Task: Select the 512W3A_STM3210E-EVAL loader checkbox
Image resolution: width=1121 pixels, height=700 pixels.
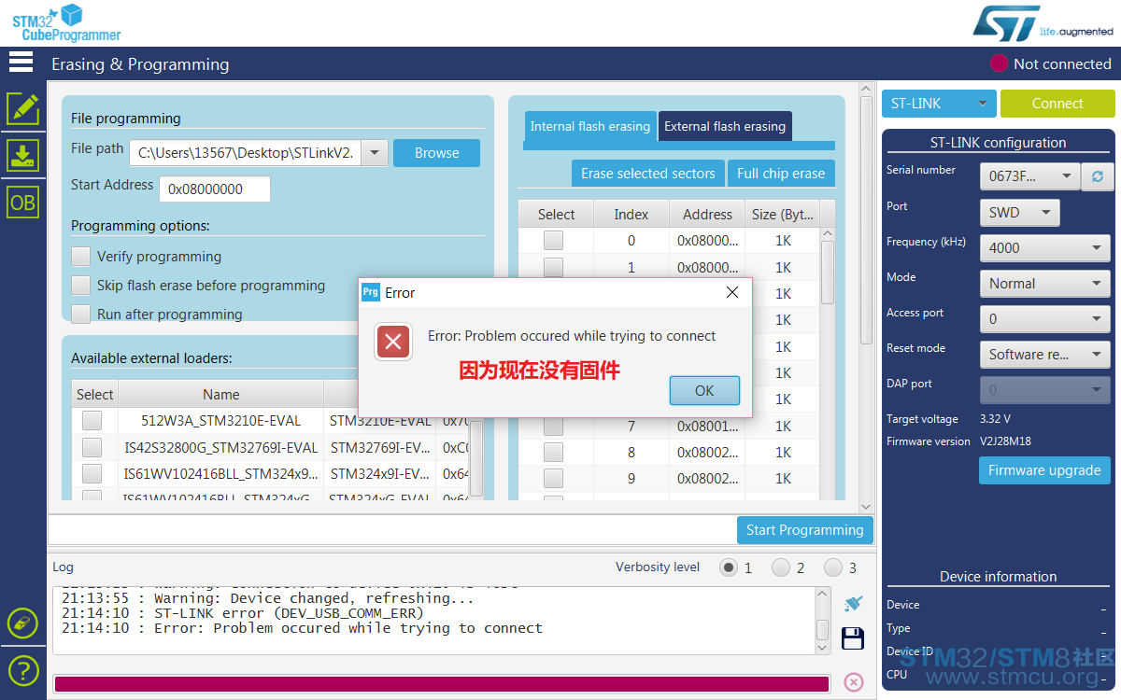Action: pos(92,421)
